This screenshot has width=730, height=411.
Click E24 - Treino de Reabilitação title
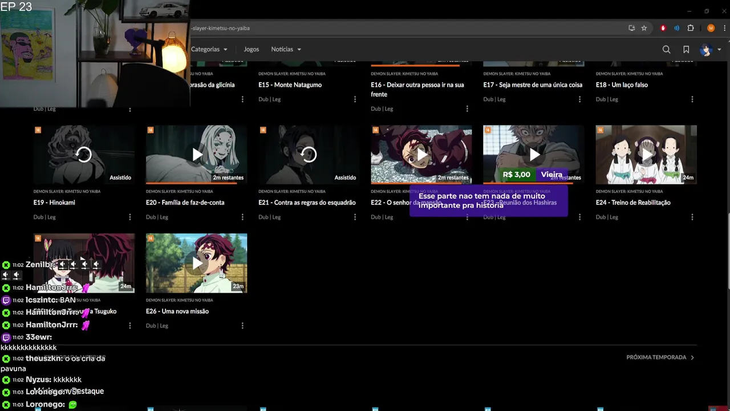point(633,203)
